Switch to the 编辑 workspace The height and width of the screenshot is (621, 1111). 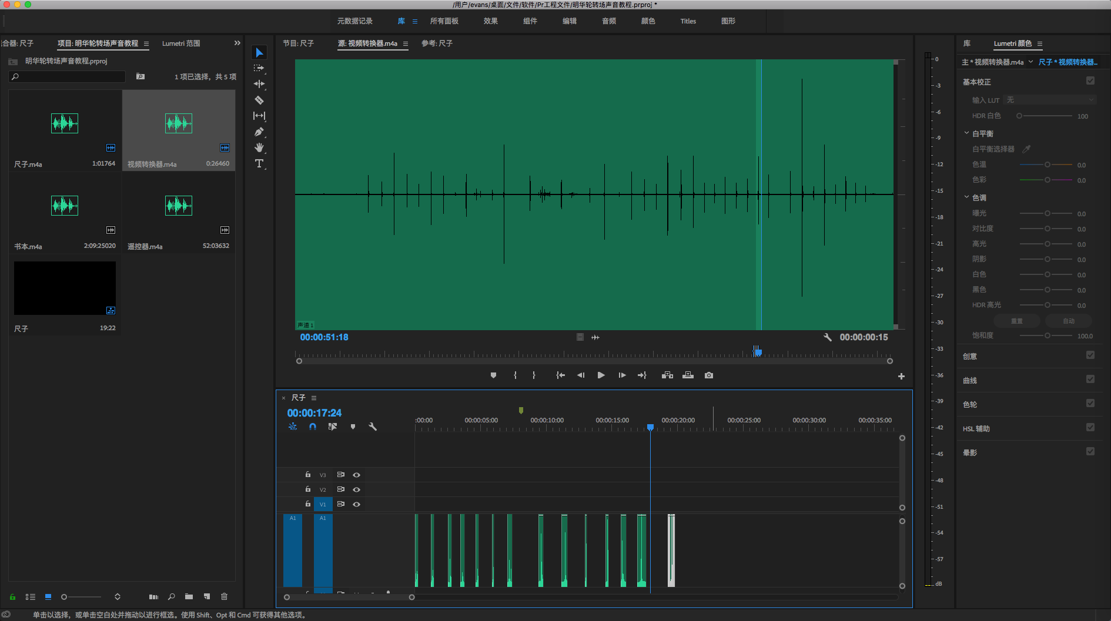[570, 21]
